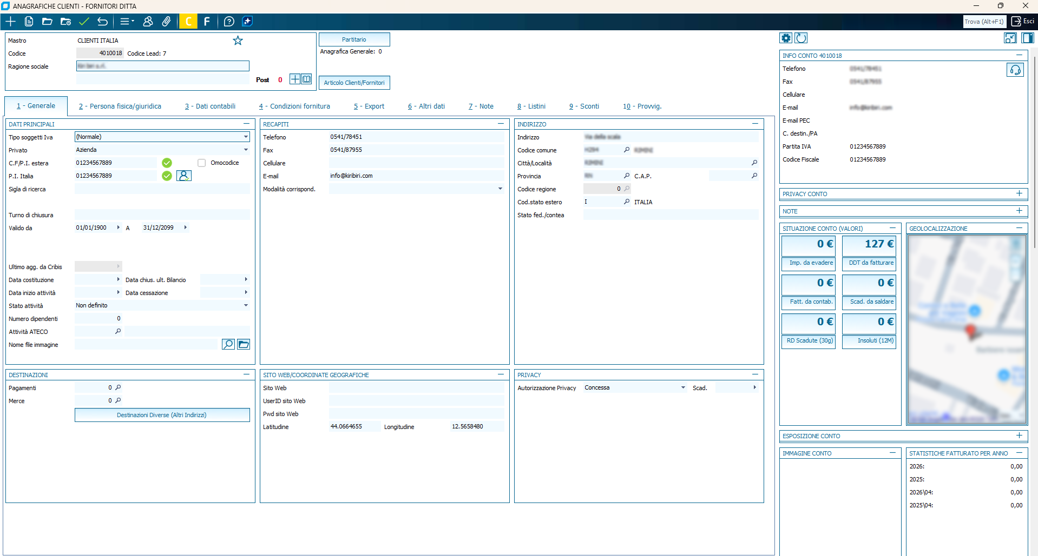This screenshot has width=1038, height=556.
Task: Click the Sigla di ricerca input field
Action: [x=162, y=189]
